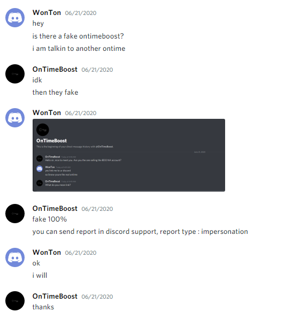Click the 06/21/2020 timestamp on the first message

[81, 13]
